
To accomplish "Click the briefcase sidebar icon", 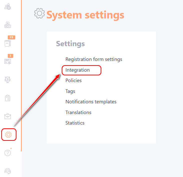I will click(x=8, y=116).
